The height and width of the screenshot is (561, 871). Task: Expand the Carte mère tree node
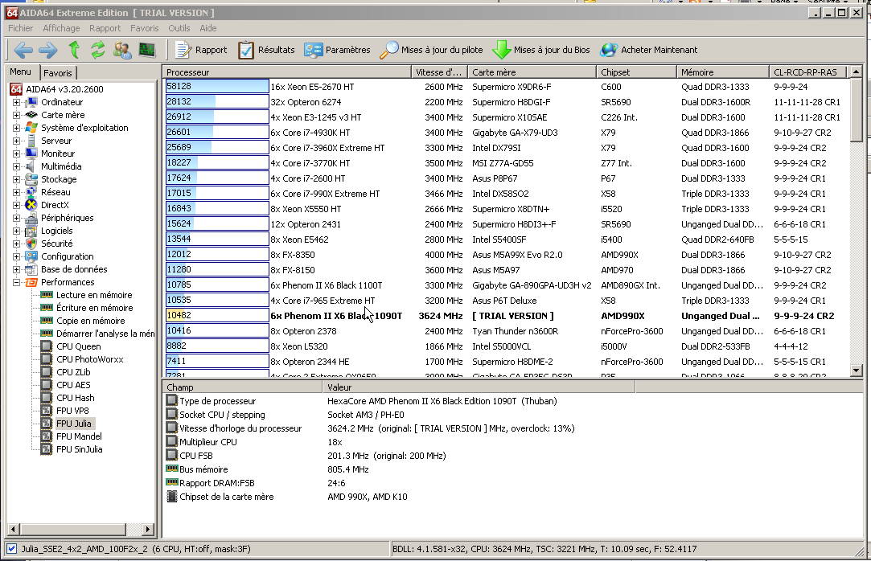pos(17,115)
